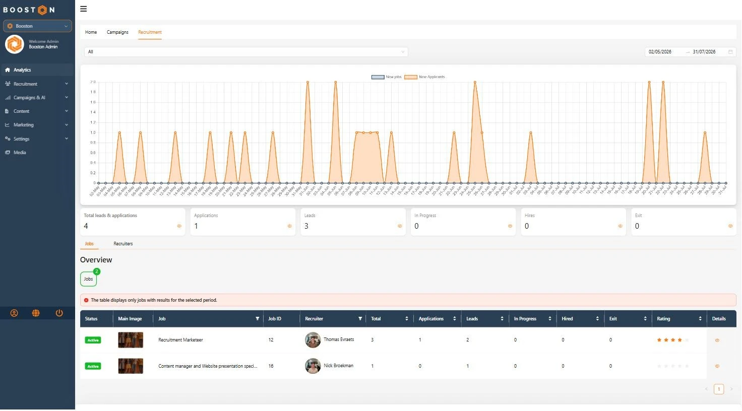Click the Media icon in sidebar

8,153
